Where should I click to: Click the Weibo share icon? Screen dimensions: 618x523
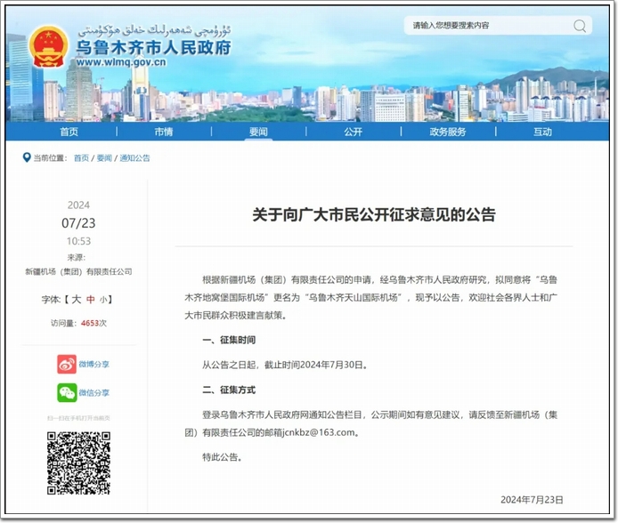[x=67, y=364]
